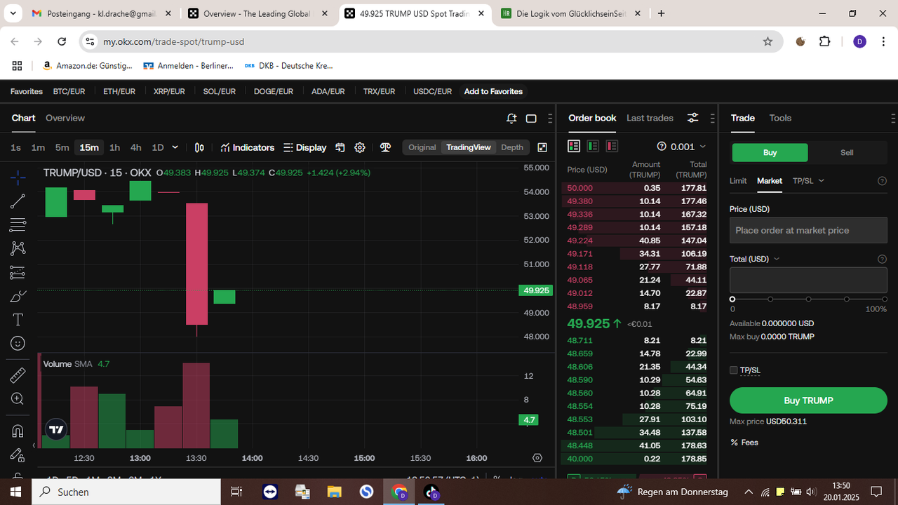Screen dimensions: 898x505
Task: Show asks-only order book view
Action: click(x=612, y=146)
